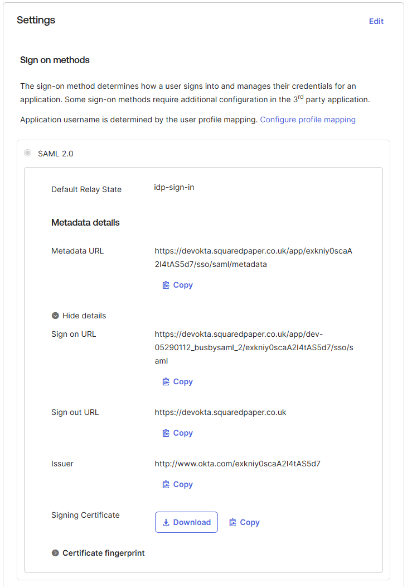Select the Sign out URL value
Screen dimensions: 407x587
coord(220,412)
